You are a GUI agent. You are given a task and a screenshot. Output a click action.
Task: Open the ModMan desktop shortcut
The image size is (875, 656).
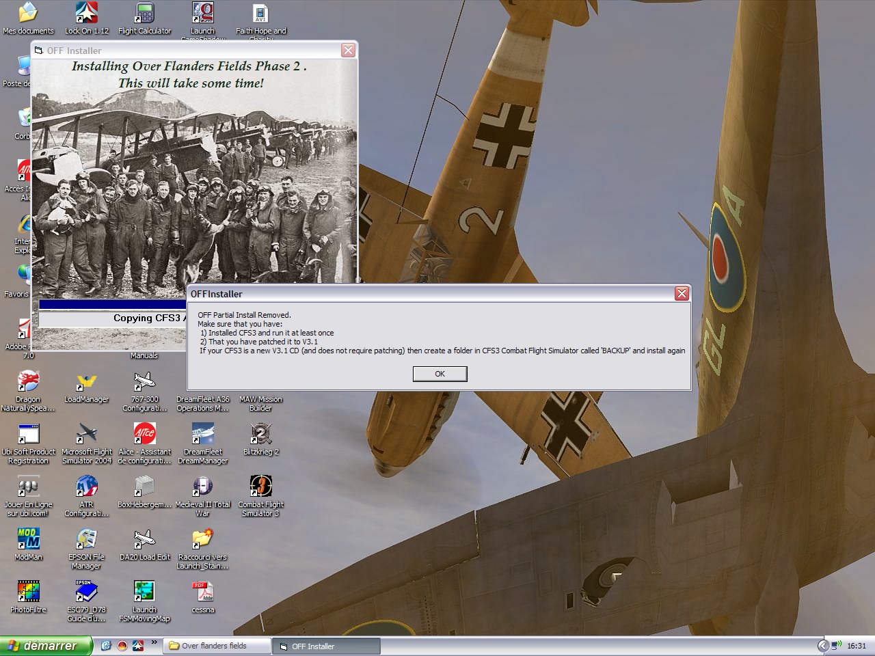pos(28,539)
